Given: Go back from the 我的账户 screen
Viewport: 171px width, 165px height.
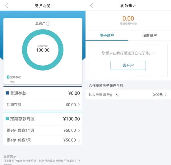Looking at the screenshot, I should point(92,6).
